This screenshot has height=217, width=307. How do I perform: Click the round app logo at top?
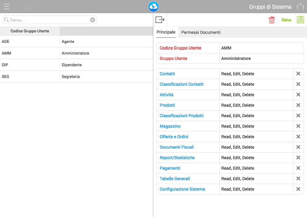tap(153, 6)
